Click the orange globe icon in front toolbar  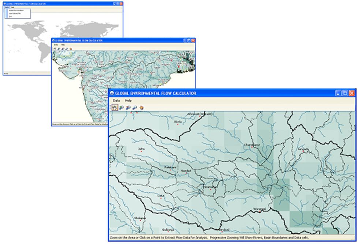(141, 108)
